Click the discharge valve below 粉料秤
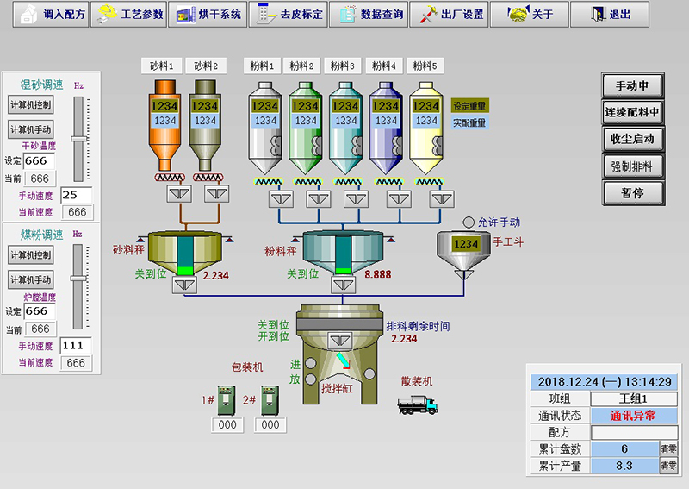The image size is (689, 489). pos(342,285)
